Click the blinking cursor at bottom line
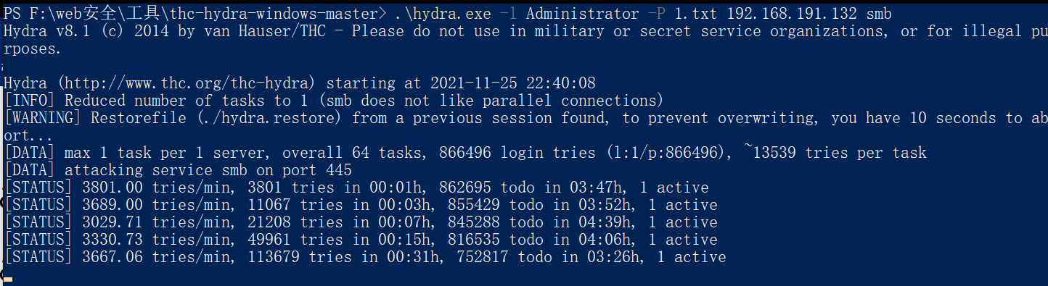The height and width of the screenshot is (286, 1048). pyautogui.click(x=8, y=279)
